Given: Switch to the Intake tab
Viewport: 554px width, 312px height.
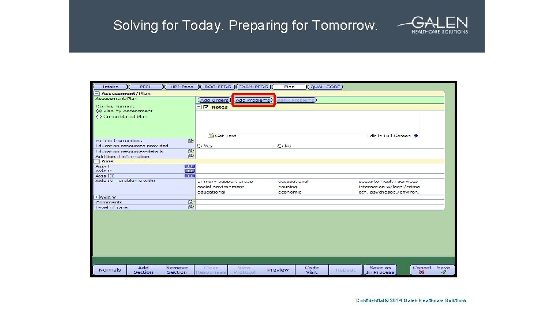Looking at the screenshot, I should [110, 87].
